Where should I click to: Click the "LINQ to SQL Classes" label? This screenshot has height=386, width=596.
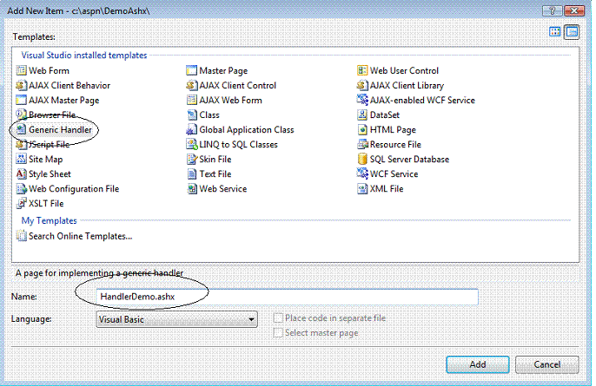click(238, 144)
